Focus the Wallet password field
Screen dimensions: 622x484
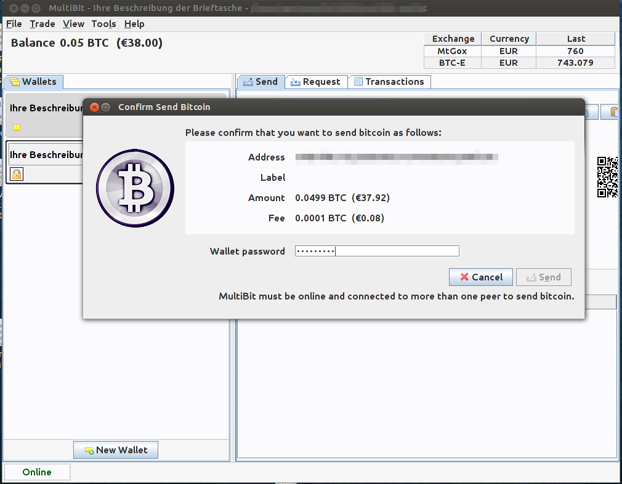click(377, 251)
